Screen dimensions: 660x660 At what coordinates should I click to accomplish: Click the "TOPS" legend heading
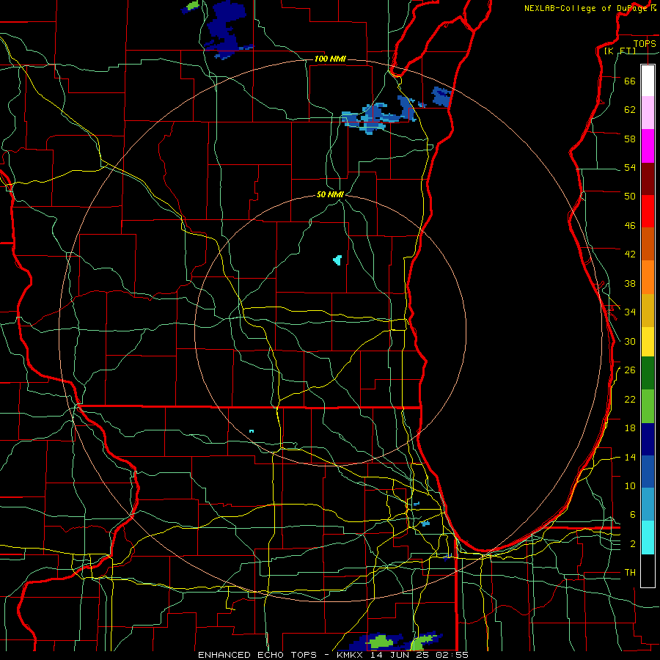(x=645, y=43)
